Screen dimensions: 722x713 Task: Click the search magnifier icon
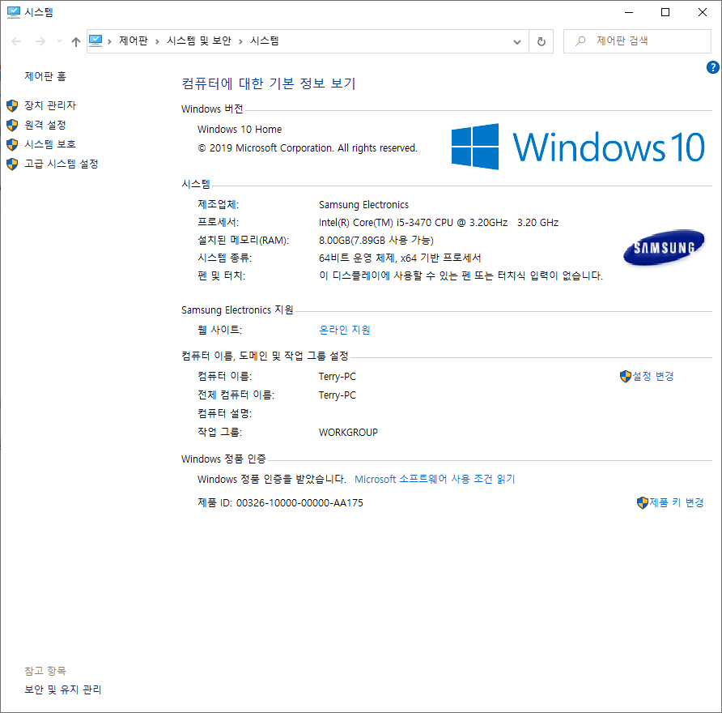[x=580, y=41]
